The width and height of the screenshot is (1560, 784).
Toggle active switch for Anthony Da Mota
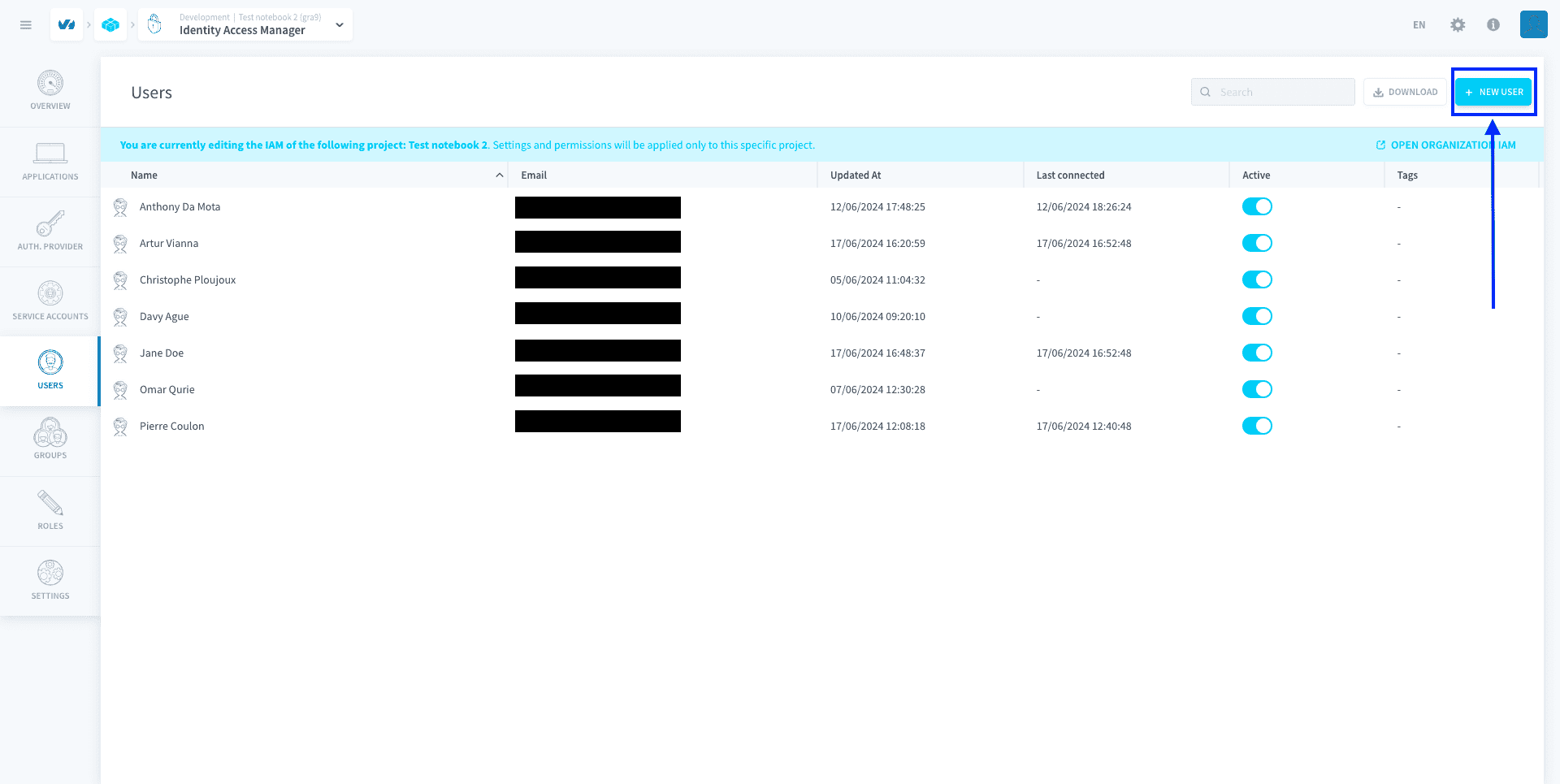click(1257, 207)
